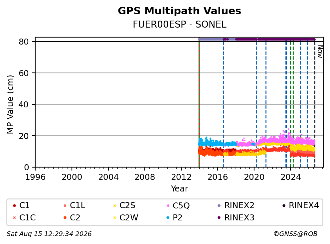This screenshot has height=244, width=330.
Task: Click the 2024 tick label on x-axis
Action: click(x=291, y=177)
